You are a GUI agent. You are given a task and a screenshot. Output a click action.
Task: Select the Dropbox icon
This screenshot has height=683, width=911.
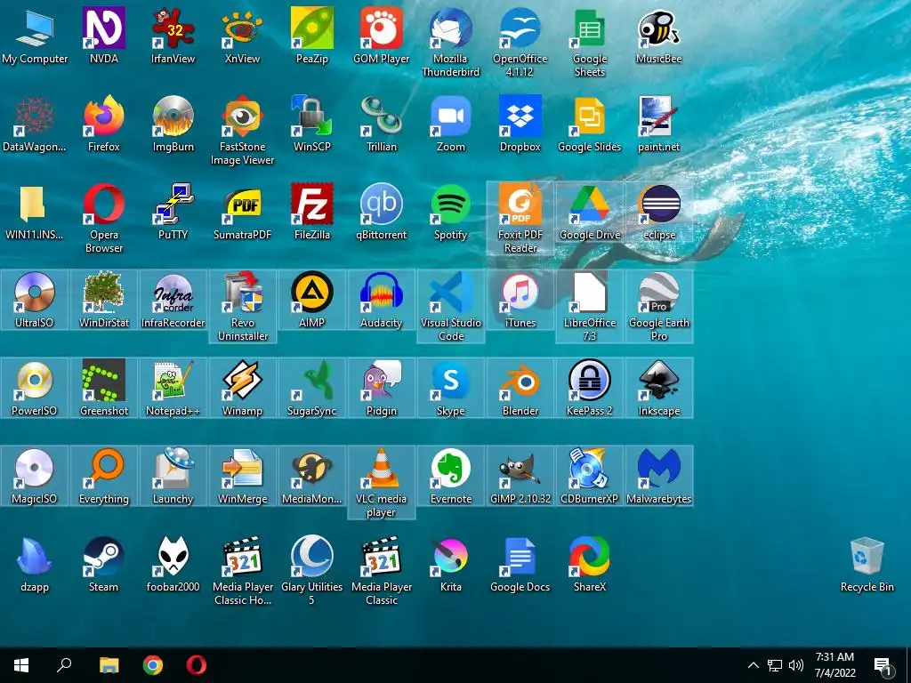[x=520, y=125]
